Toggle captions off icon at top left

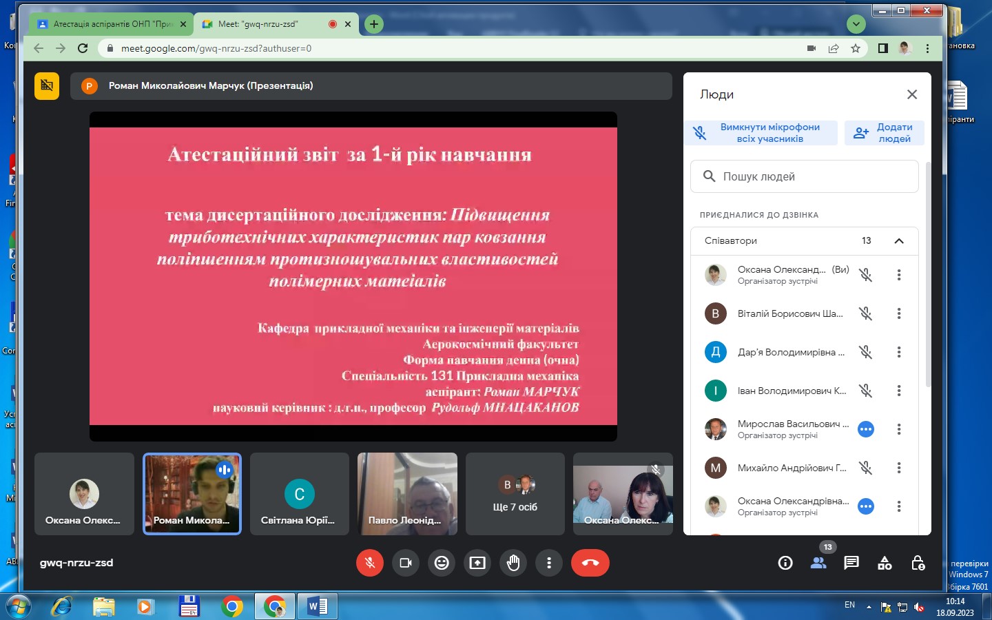(47, 86)
